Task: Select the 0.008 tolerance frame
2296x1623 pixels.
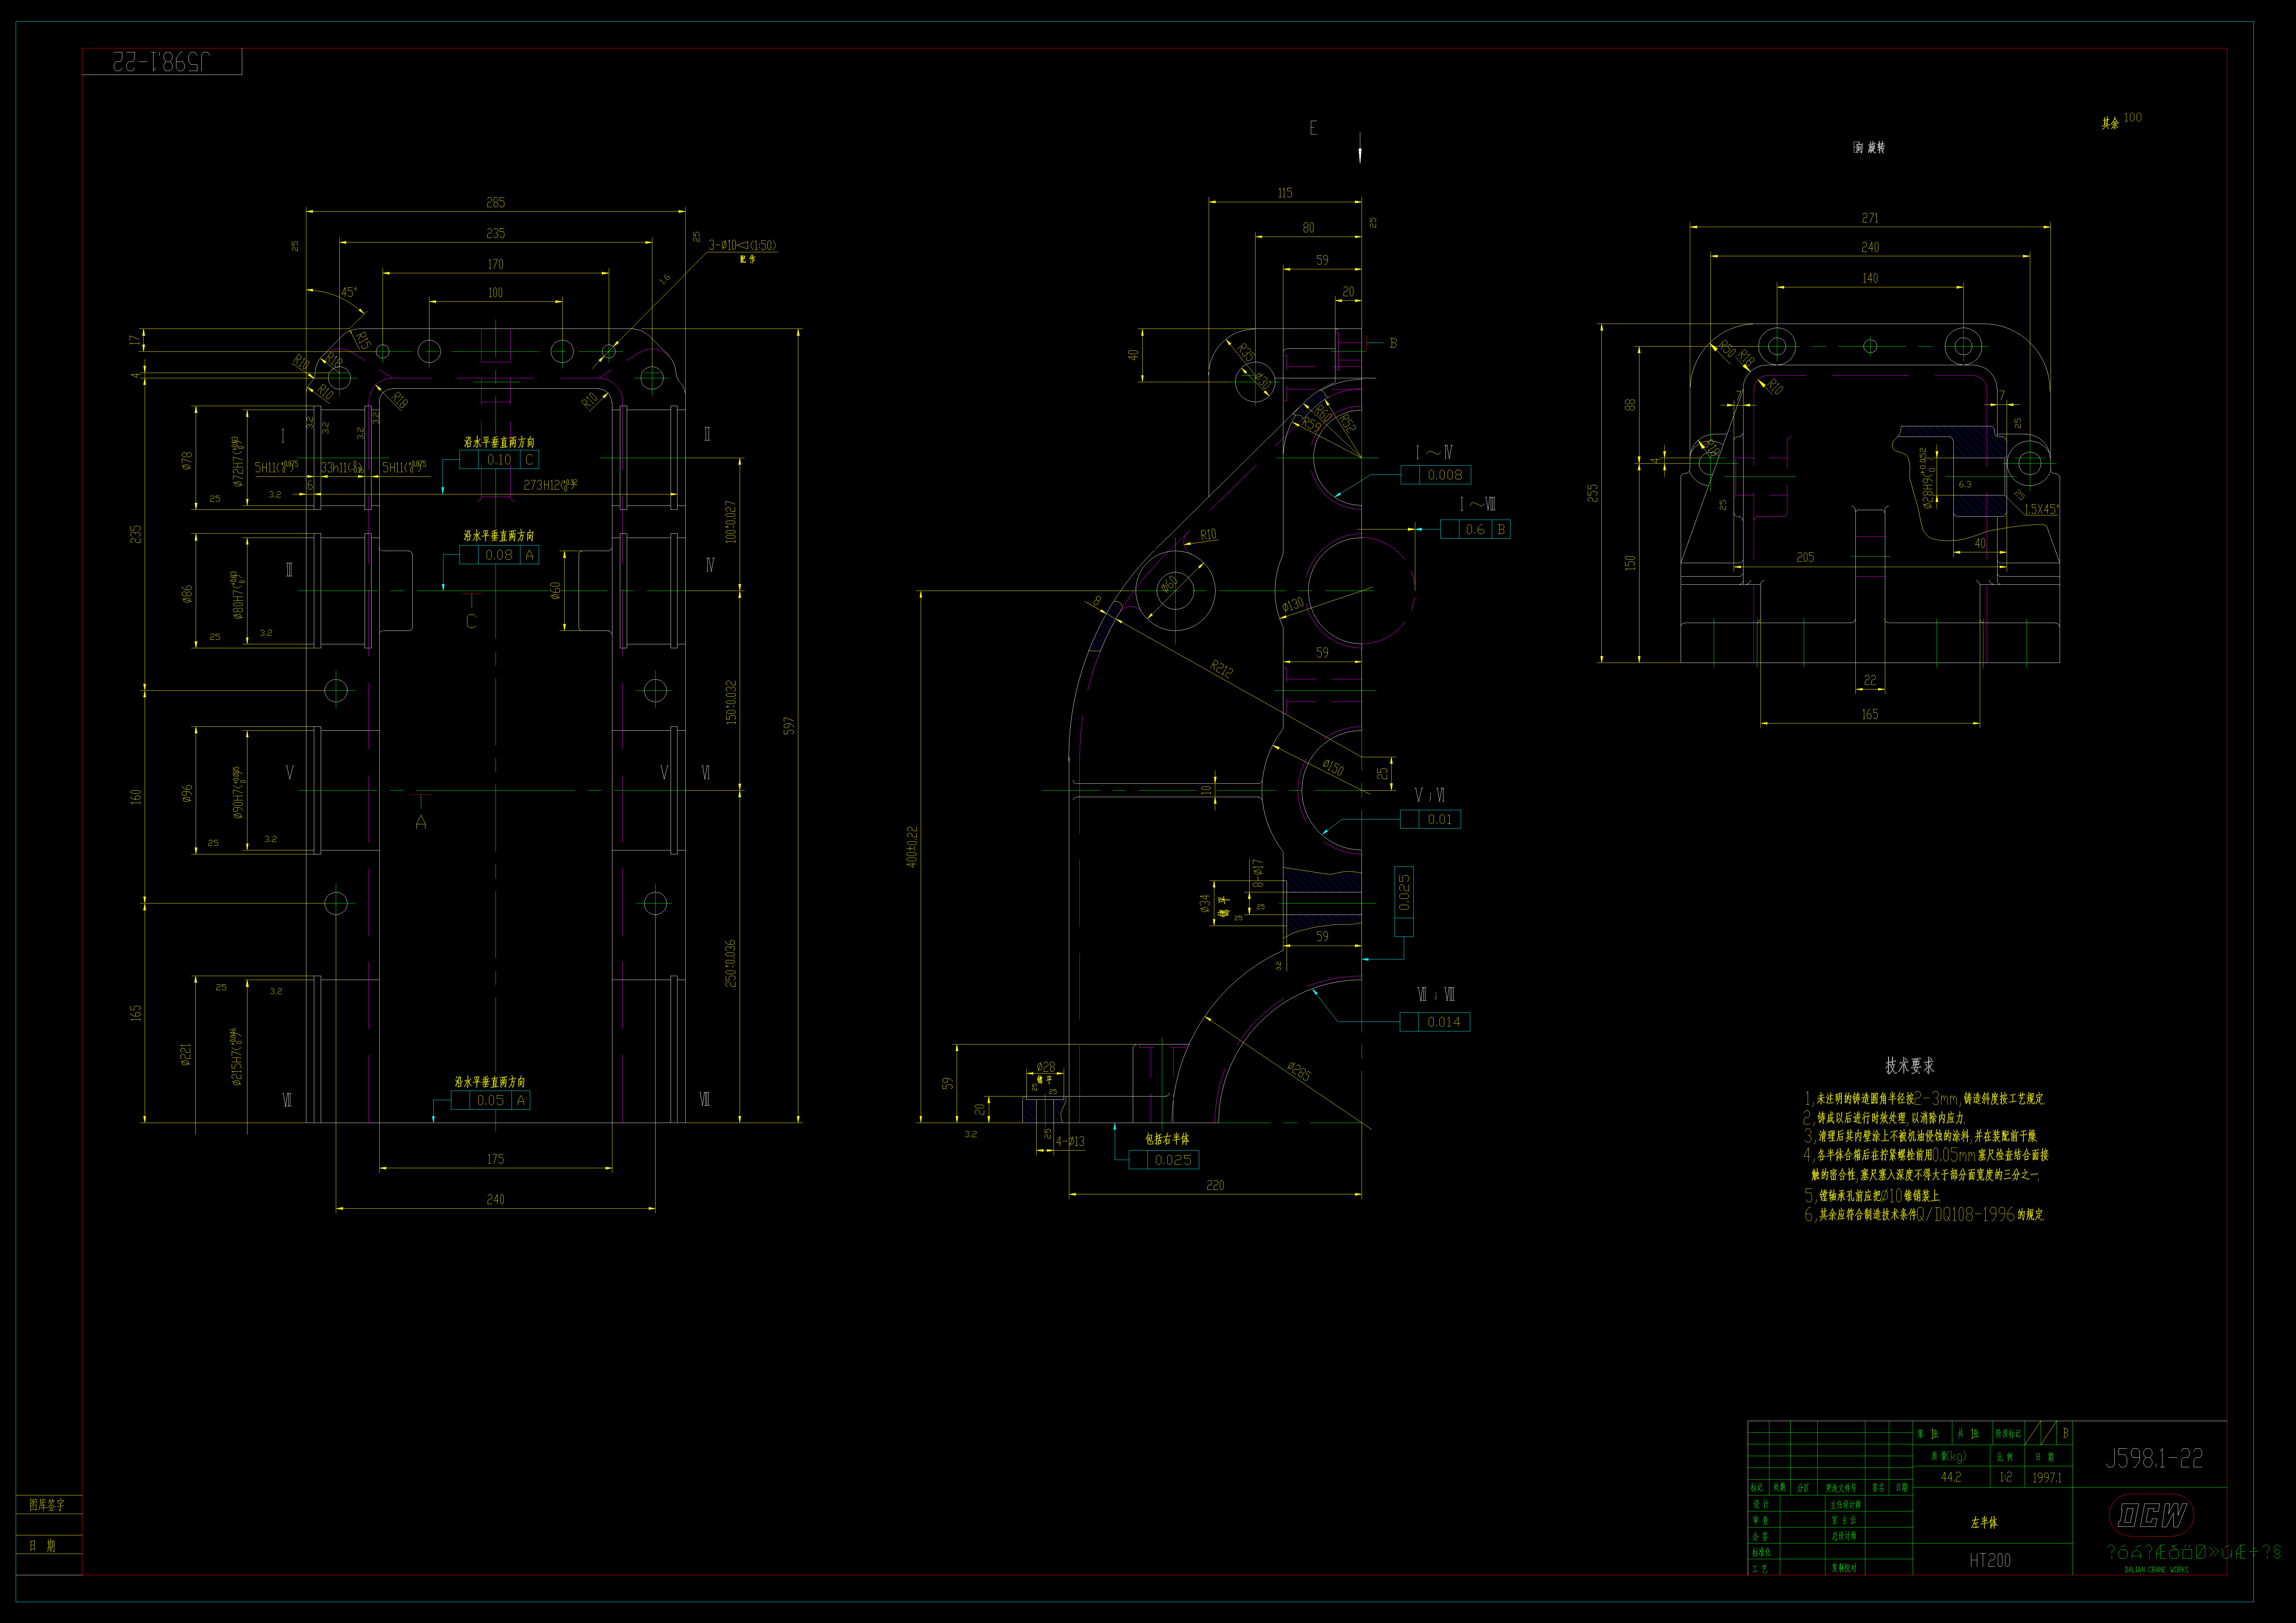Action: click(x=1436, y=475)
